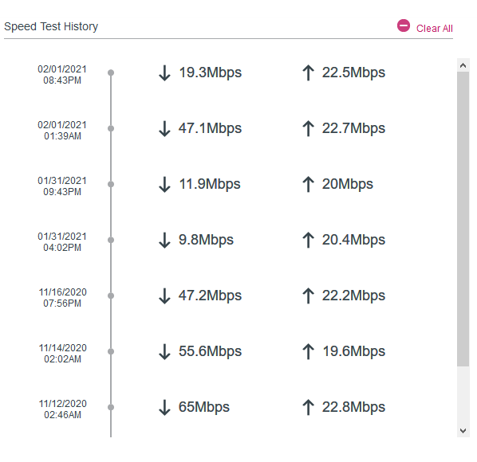Image resolution: width=477 pixels, height=462 pixels.
Task: Select the 22.8Mbps upload result
Action: [x=353, y=407]
